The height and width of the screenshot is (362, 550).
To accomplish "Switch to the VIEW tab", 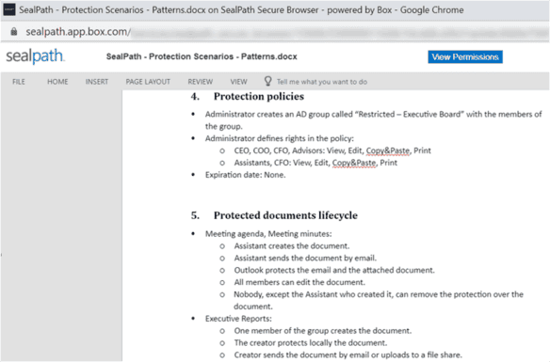I will 238,82.
